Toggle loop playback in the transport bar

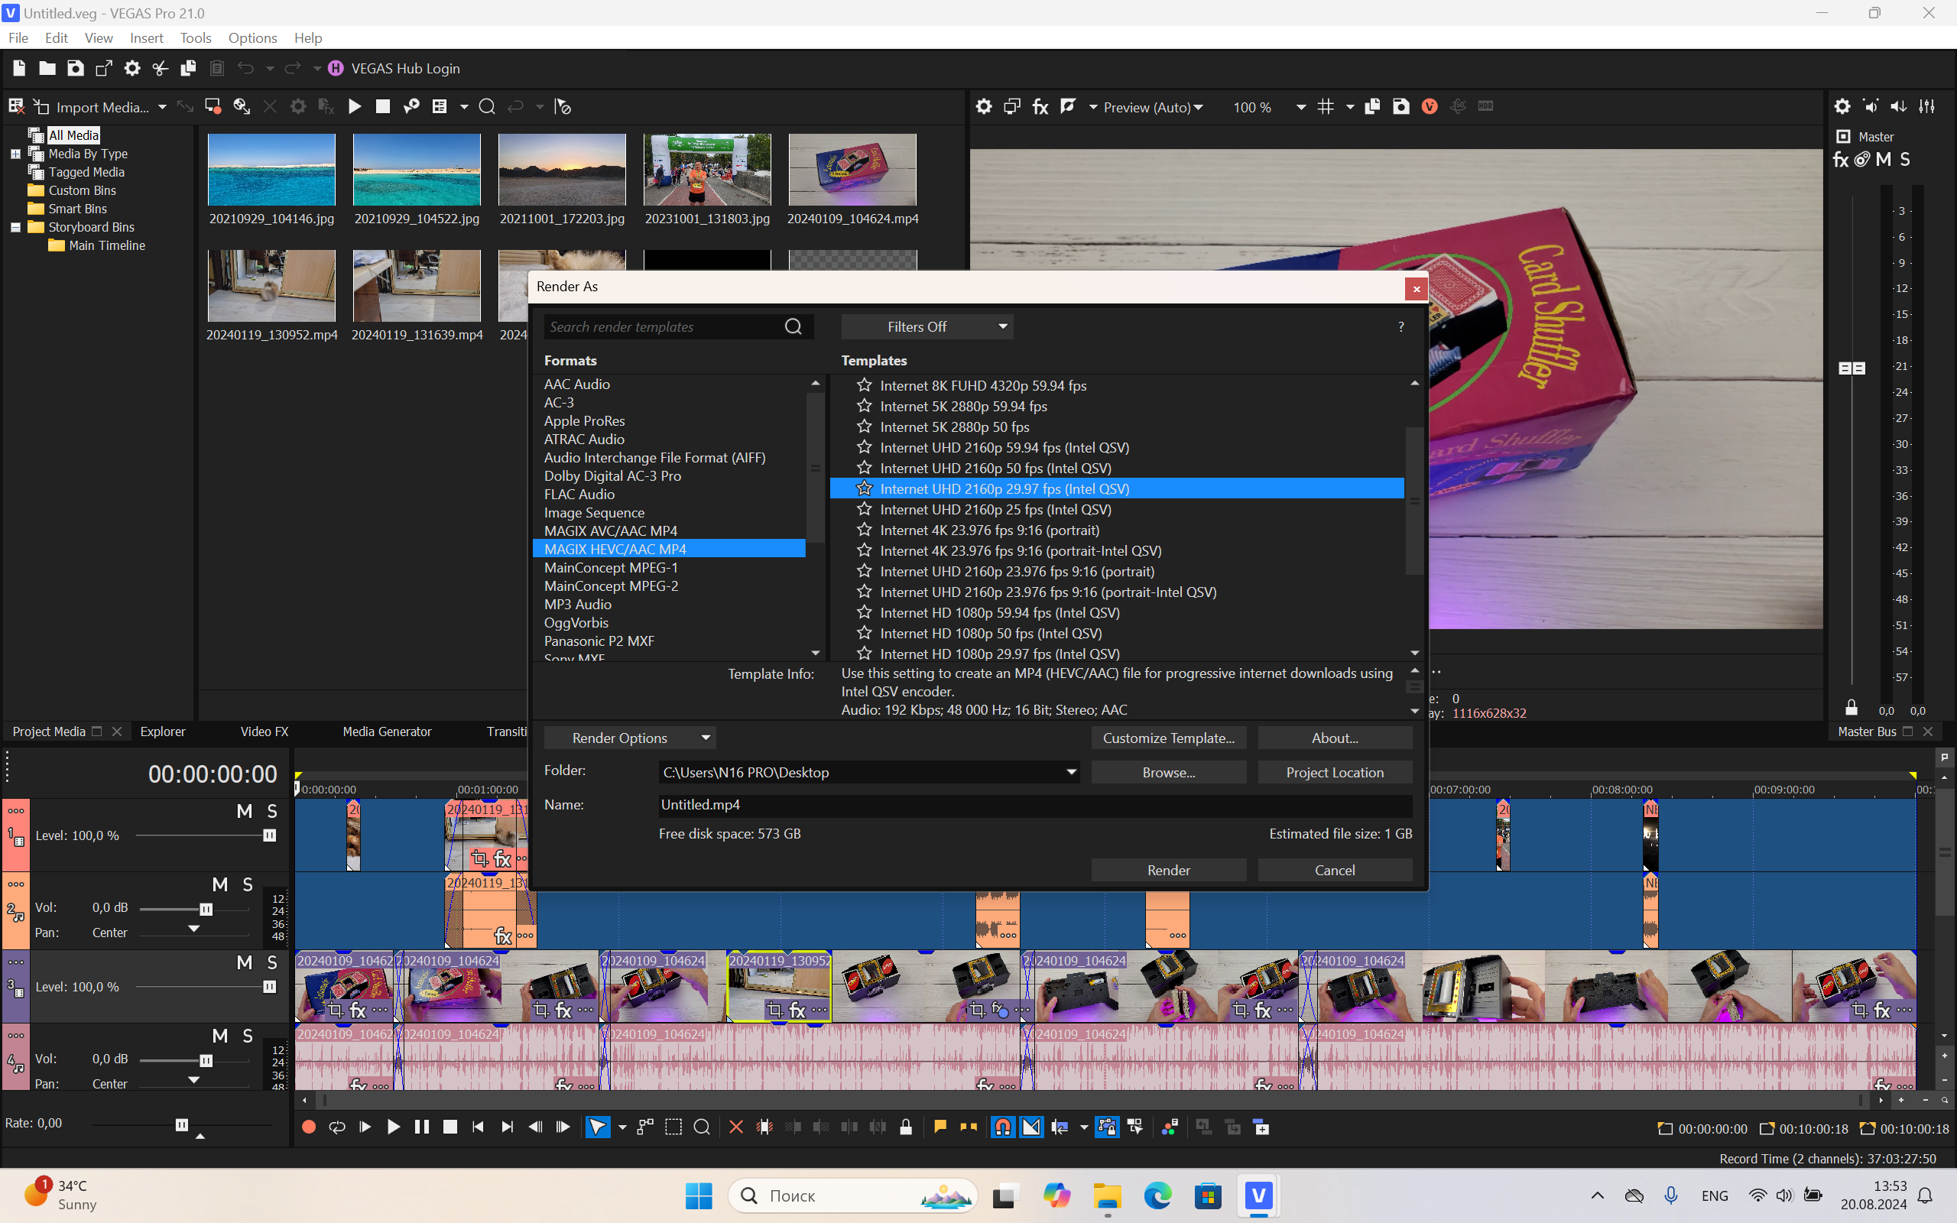point(336,1127)
